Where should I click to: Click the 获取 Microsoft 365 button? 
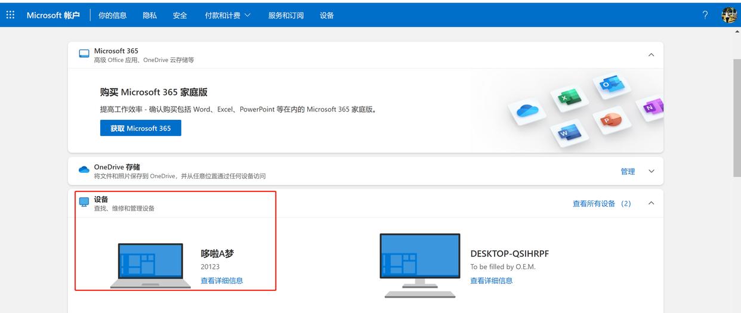click(141, 128)
